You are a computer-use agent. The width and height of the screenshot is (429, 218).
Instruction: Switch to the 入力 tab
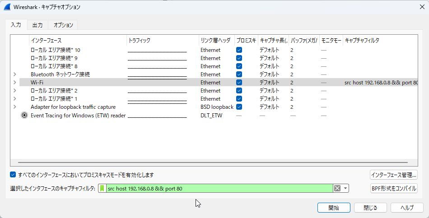pyautogui.click(x=16, y=25)
